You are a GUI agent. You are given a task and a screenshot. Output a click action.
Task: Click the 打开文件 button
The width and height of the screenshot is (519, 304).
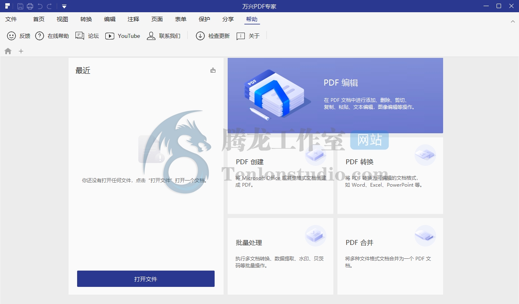click(146, 279)
